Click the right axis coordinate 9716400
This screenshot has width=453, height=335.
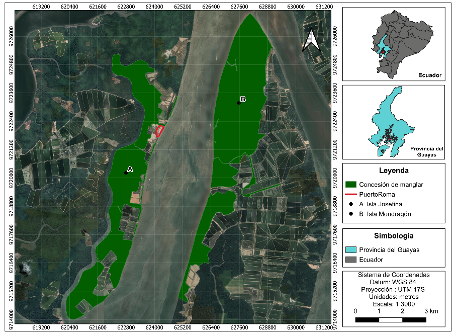point(335,263)
